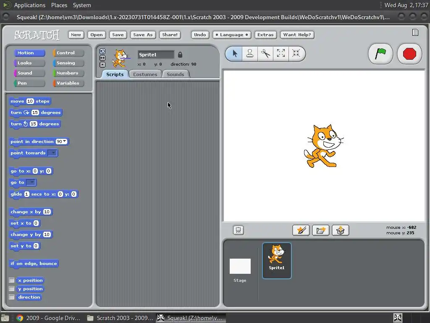Viewport: 430px width, 323px height.
Task: Switch to the Sounds tab
Action: [x=175, y=74]
